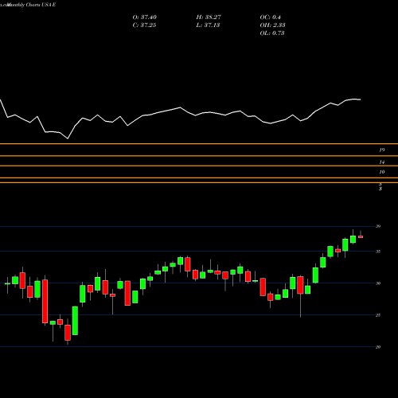Select the open price 'O: 37.40'
The image size is (398, 398).
pos(145,18)
